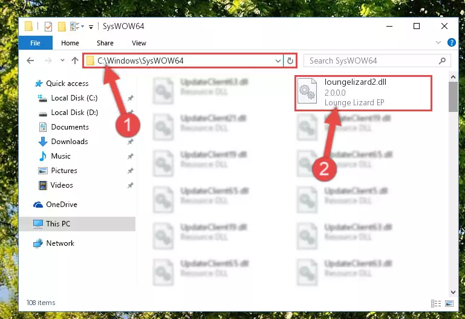Switch to large thumbnails view in status bar

[x=449, y=303]
